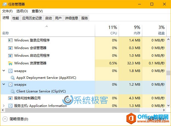Switch to the 服务 tab
This screenshot has height=126, width=171.
tap(84, 18)
